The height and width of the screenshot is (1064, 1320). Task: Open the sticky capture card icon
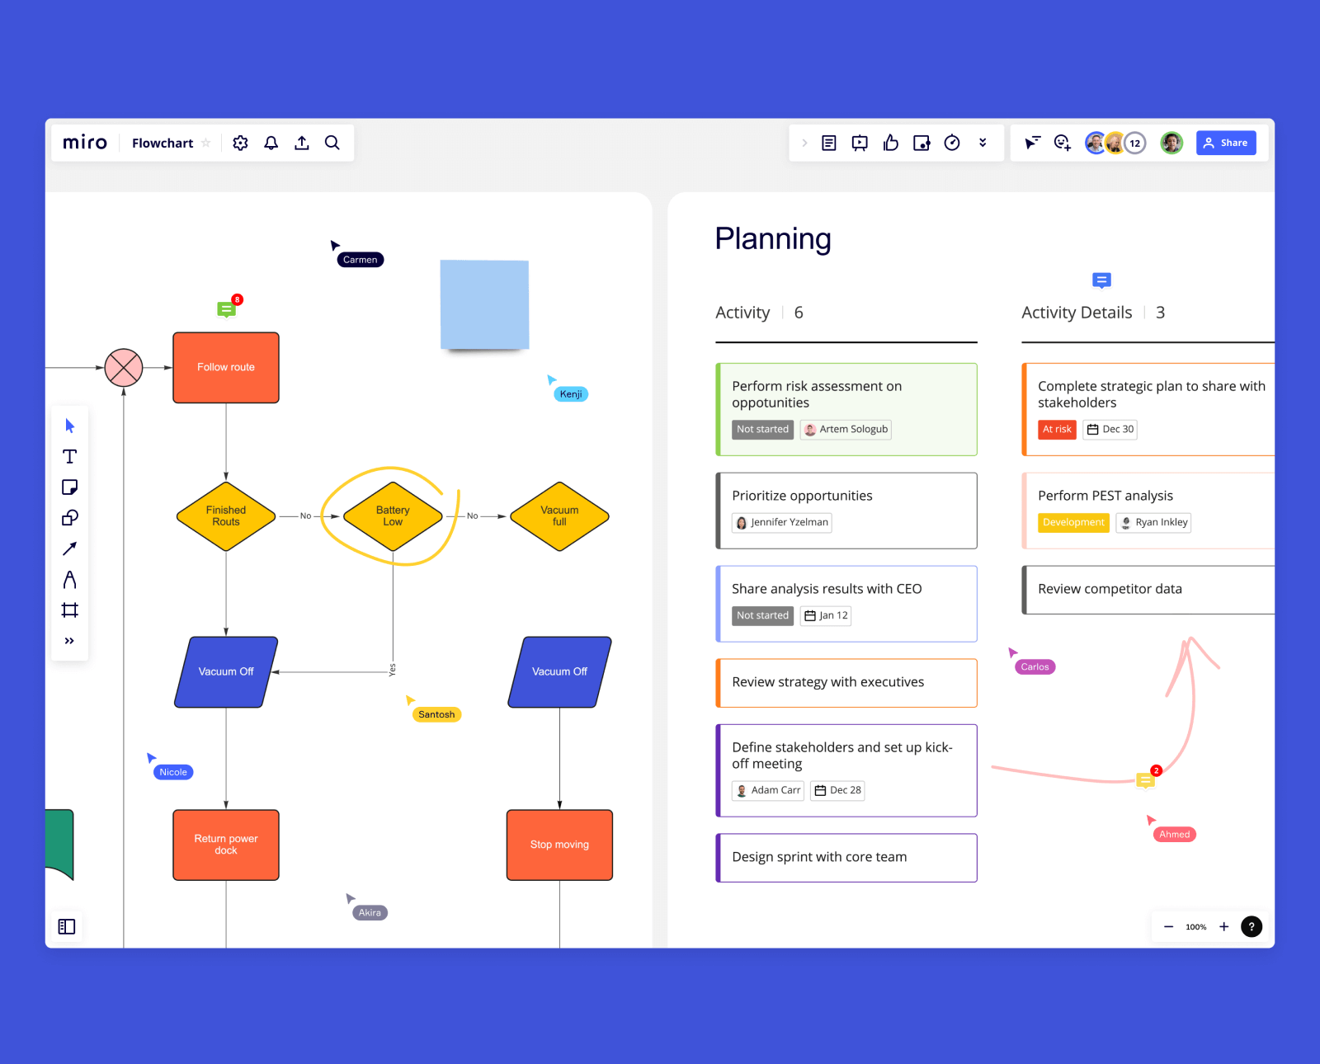[922, 143]
